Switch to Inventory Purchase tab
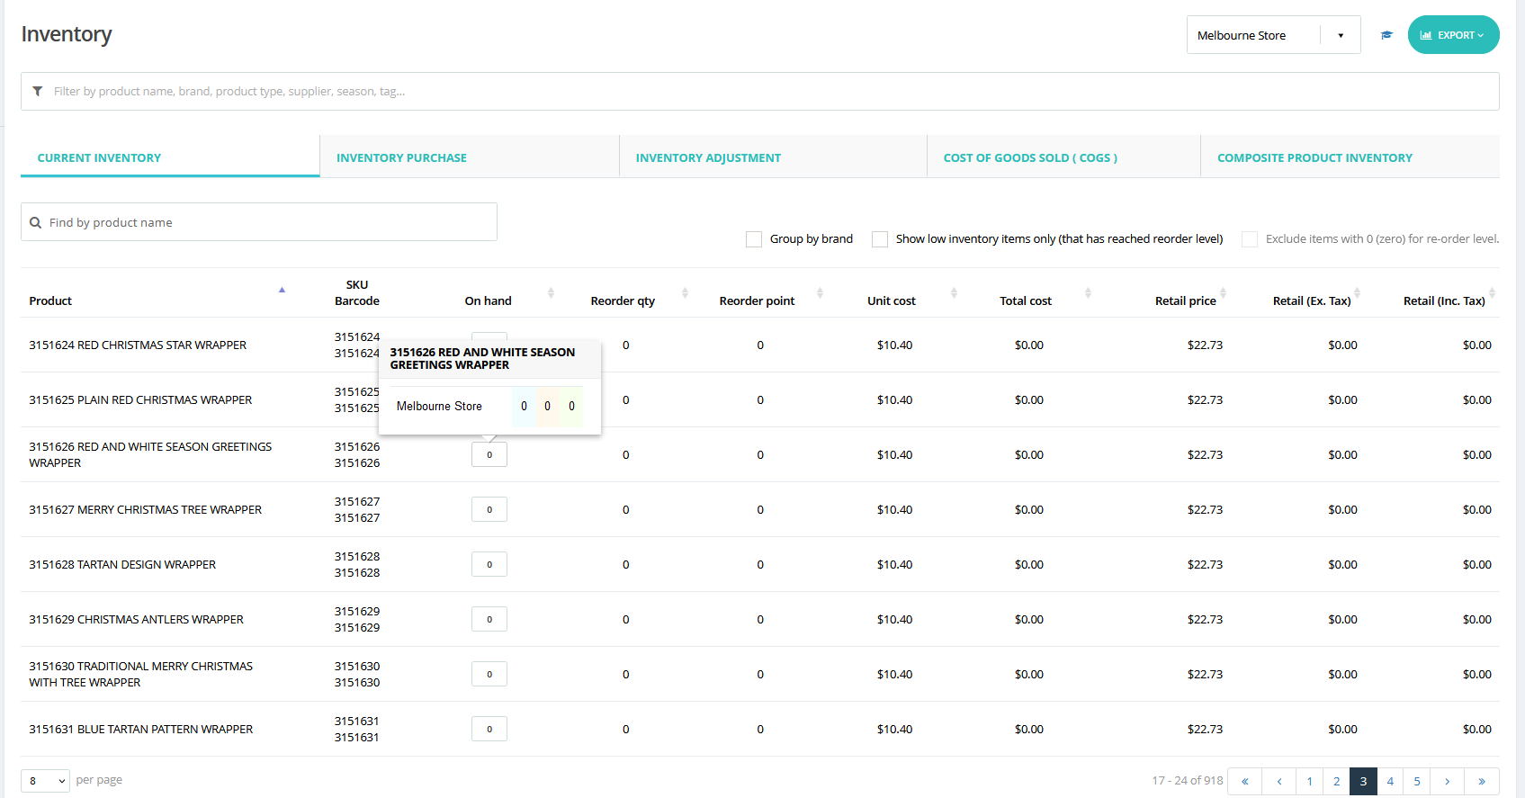Screen dimensions: 1525x798 point(470,157)
